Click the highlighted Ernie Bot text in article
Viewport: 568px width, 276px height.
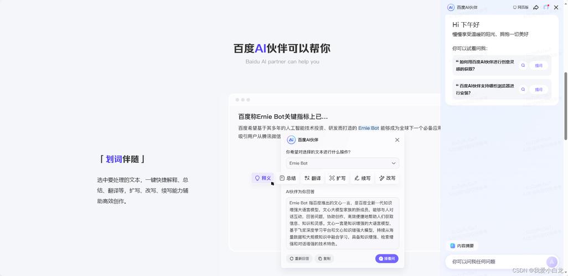point(368,128)
